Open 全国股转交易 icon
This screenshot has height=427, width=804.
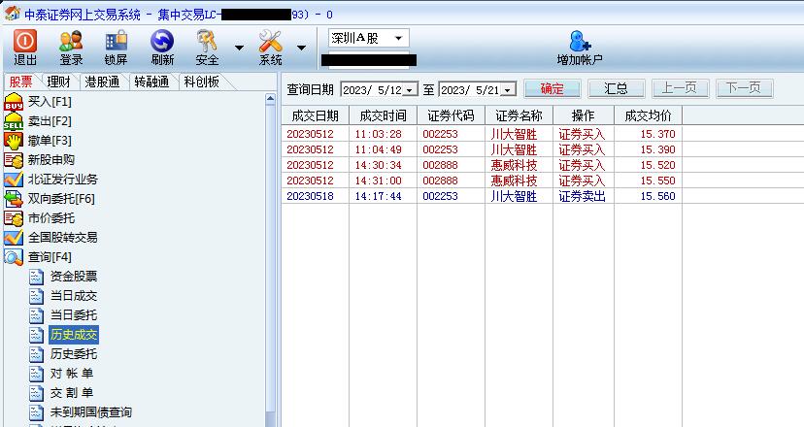(14, 238)
